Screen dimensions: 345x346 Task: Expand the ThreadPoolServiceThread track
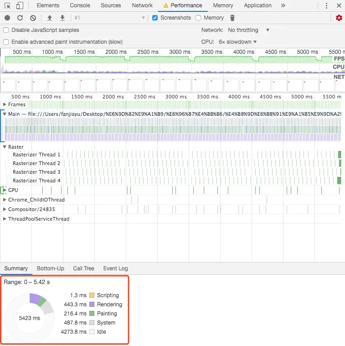(5, 219)
